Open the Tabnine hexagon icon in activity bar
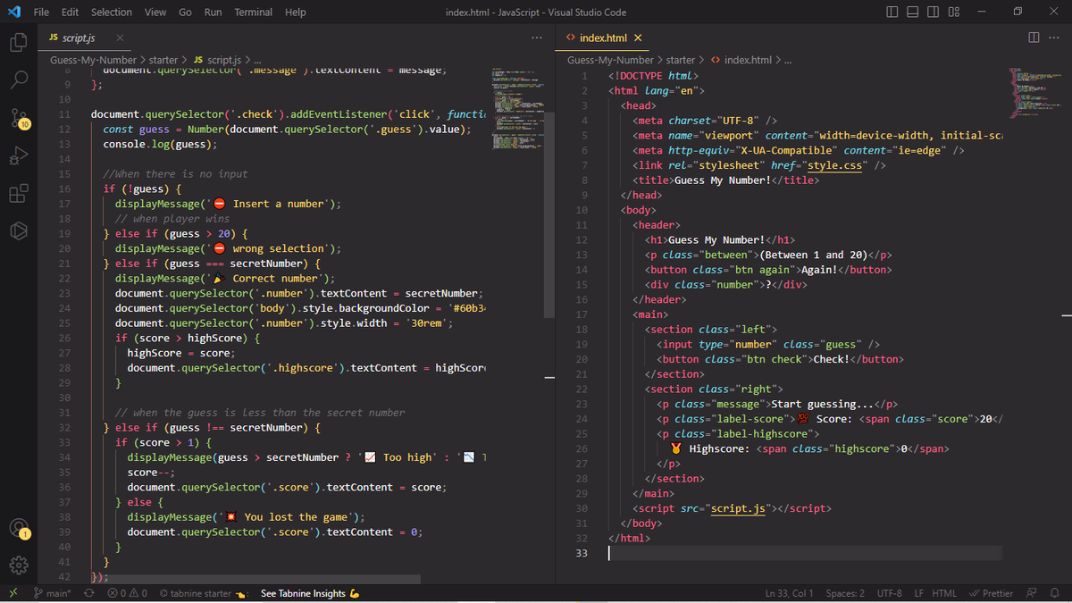Image resolution: width=1072 pixels, height=603 pixels. click(x=18, y=231)
